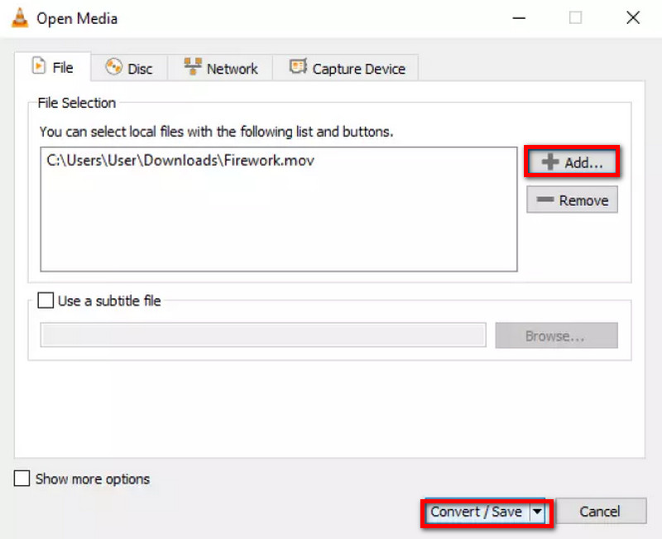Enable the Use a subtitle file checkbox
The height and width of the screenshot is (539, 662).
tap(46, 301)
